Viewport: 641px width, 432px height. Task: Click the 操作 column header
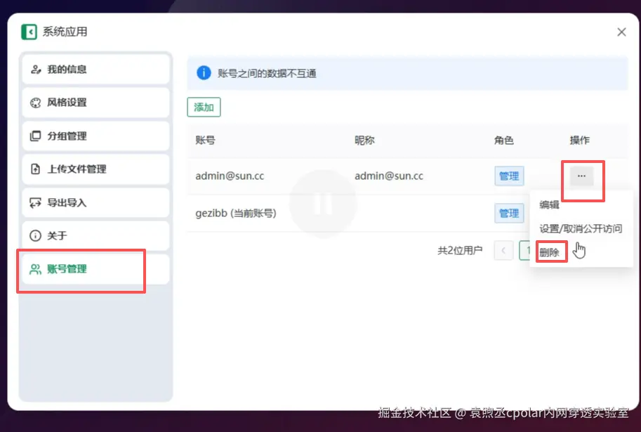pos(580,140)
